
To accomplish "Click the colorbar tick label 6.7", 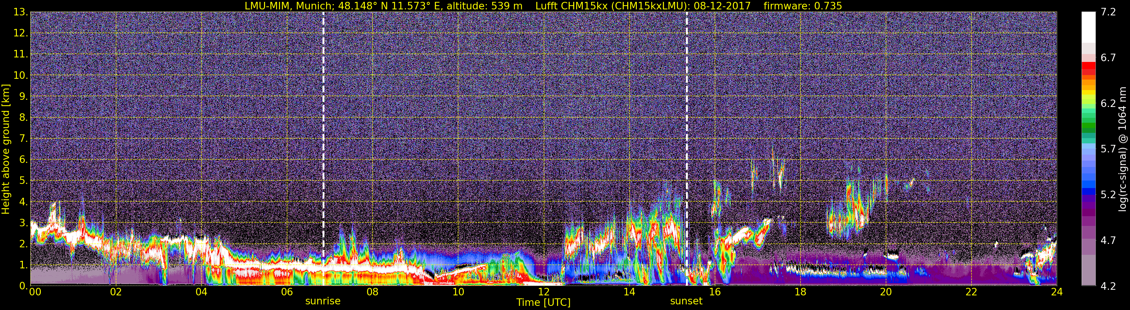I will [1108, 58].
